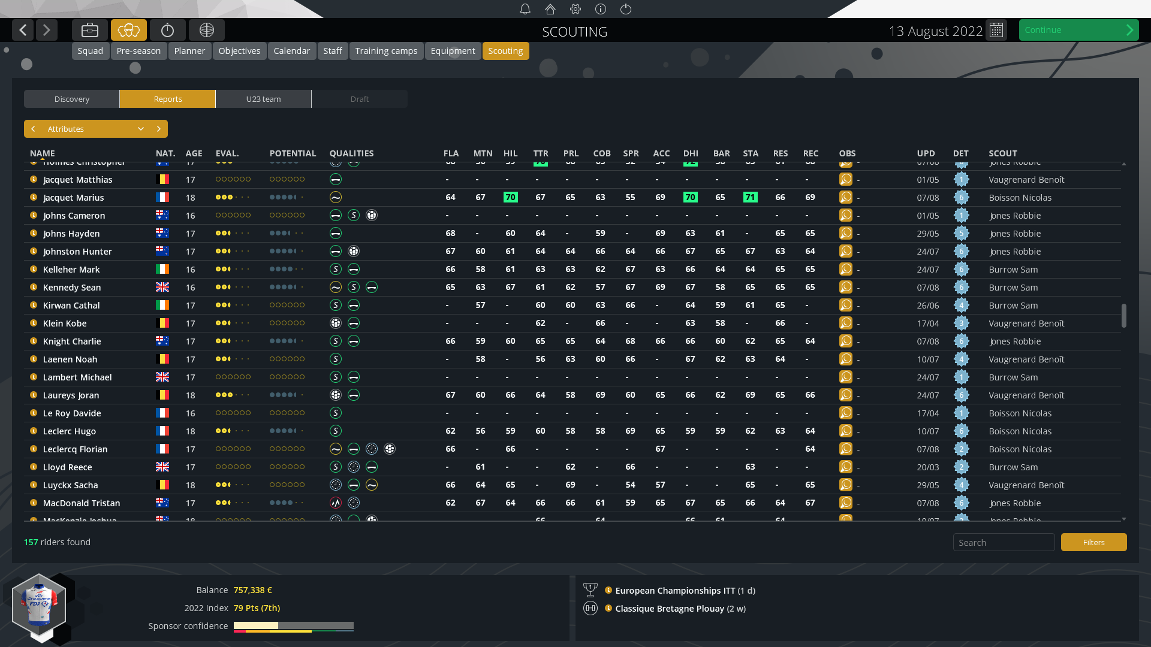Screen dimensions: 1151x647
Task: Click the back navigation arrow
Action: click(x=23, y=30)
